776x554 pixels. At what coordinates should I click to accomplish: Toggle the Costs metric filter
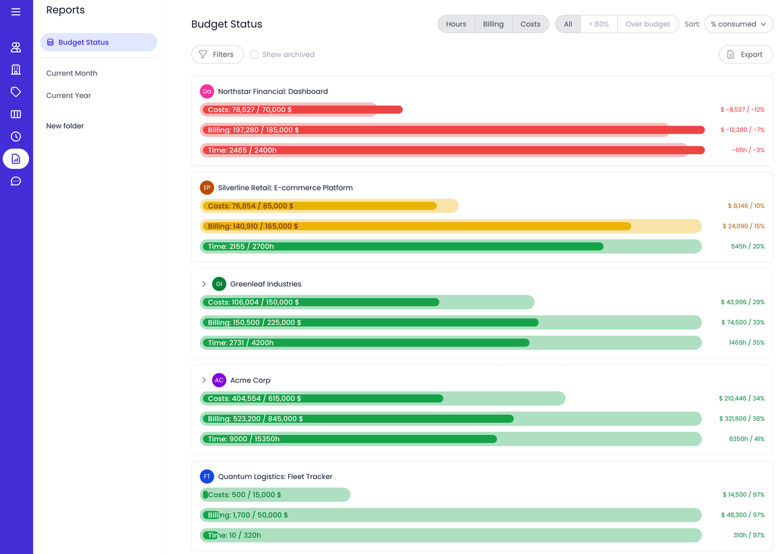(x=530, y=24)
